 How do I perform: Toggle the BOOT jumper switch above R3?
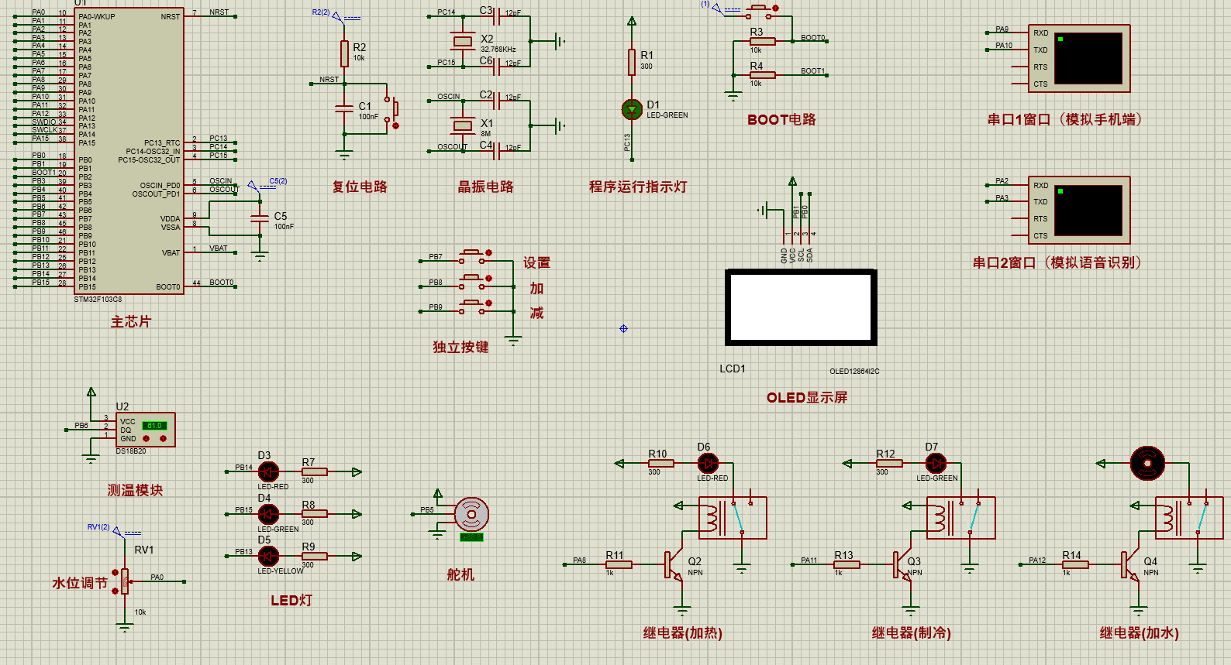(x=758, y=11)
